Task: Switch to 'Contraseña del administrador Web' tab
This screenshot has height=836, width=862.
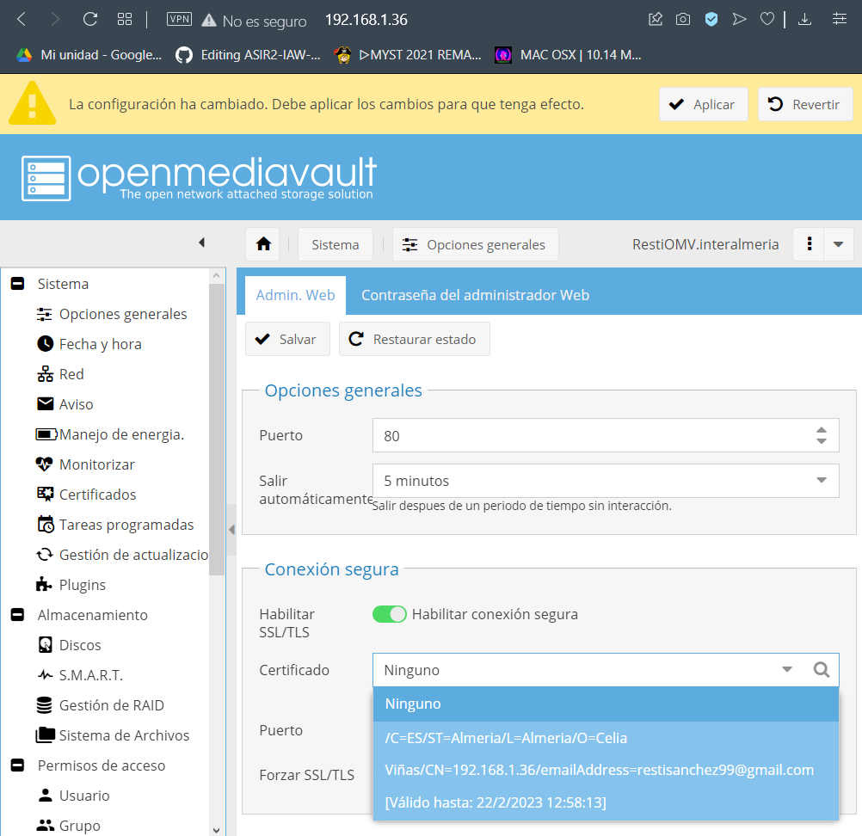Action: click(x=475, y=296)
